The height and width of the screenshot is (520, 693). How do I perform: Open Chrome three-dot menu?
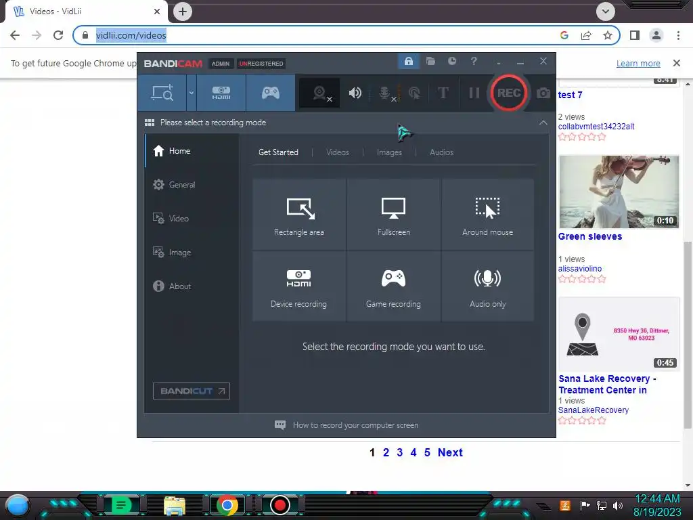point(678,35)
